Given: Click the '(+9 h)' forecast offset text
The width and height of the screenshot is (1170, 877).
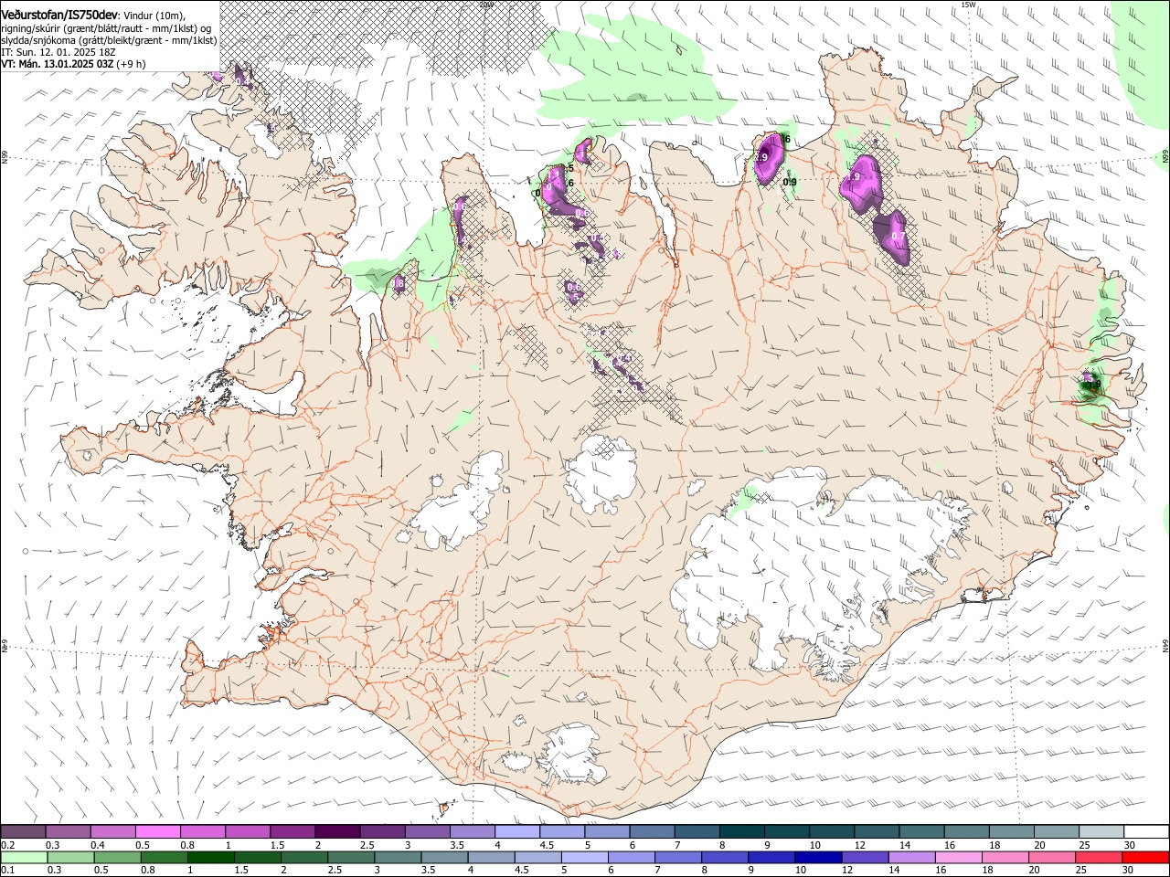Looking at the screenshot, I should tap(132, 64).
